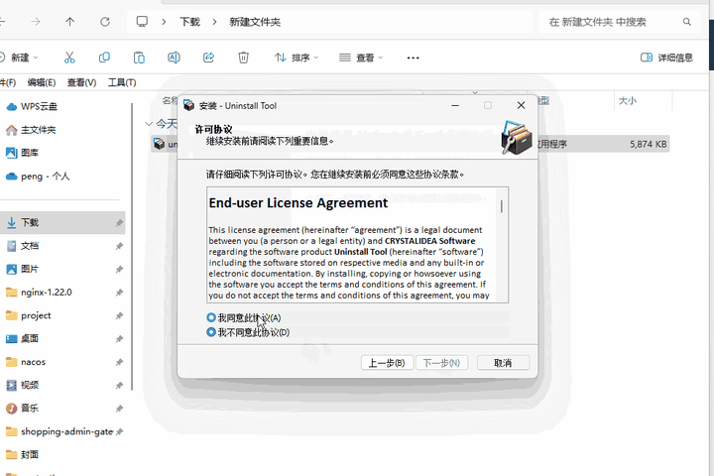Click the pin icon next to 音乐
The width and height of the screenshot is (714, 476).
point(119,409)
